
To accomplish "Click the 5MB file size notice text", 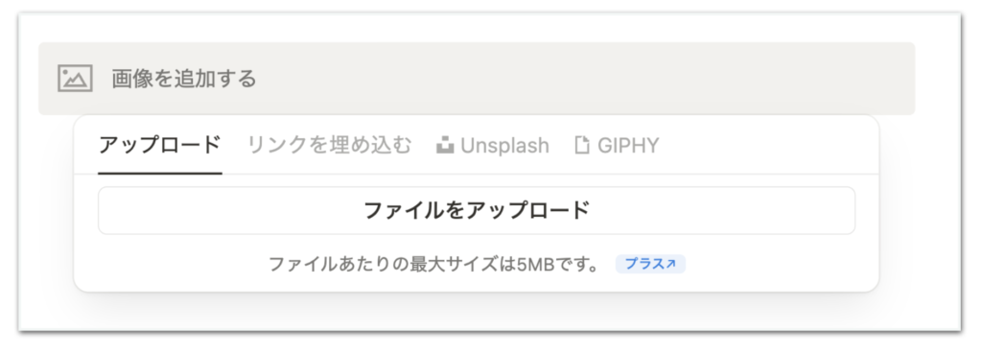I will tap(434, 264).
